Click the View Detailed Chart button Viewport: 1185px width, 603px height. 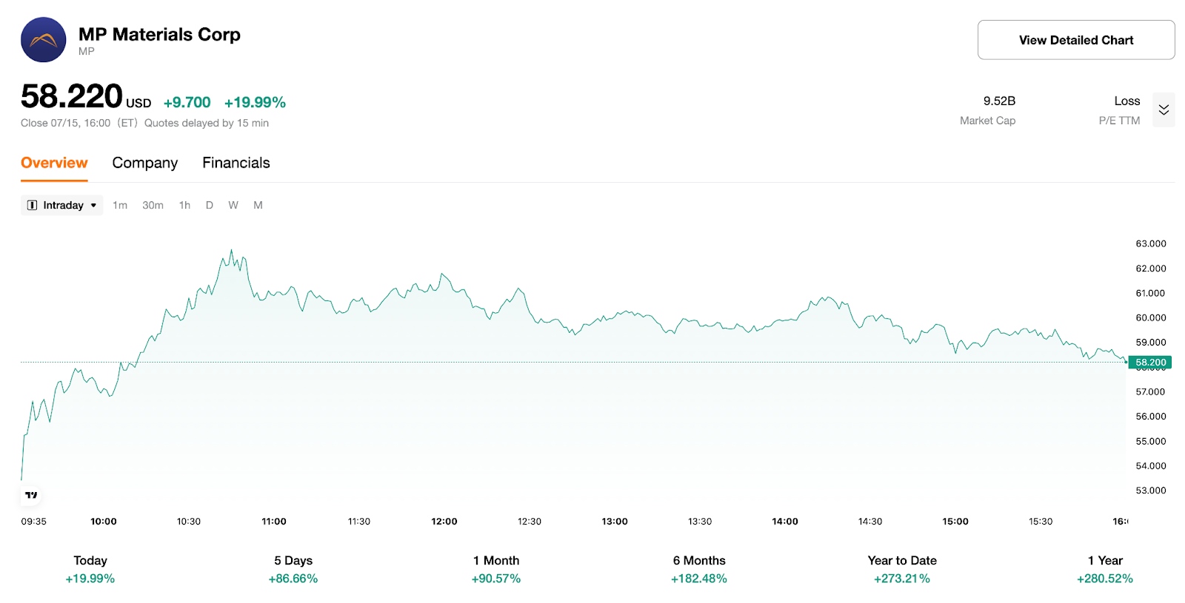[1075, 39]
